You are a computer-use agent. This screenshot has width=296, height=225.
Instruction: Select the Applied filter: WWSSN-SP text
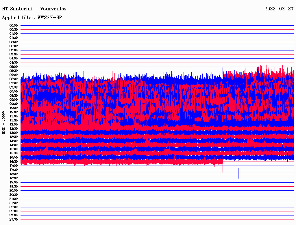(32, 17)
